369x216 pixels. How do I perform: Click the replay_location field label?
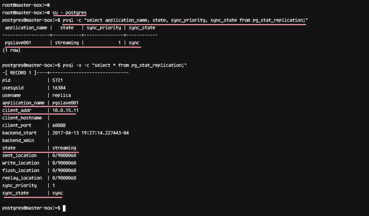[x=22, y=178]
